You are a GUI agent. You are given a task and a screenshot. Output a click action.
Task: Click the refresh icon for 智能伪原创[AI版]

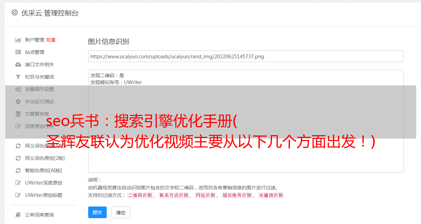[18, 170]
